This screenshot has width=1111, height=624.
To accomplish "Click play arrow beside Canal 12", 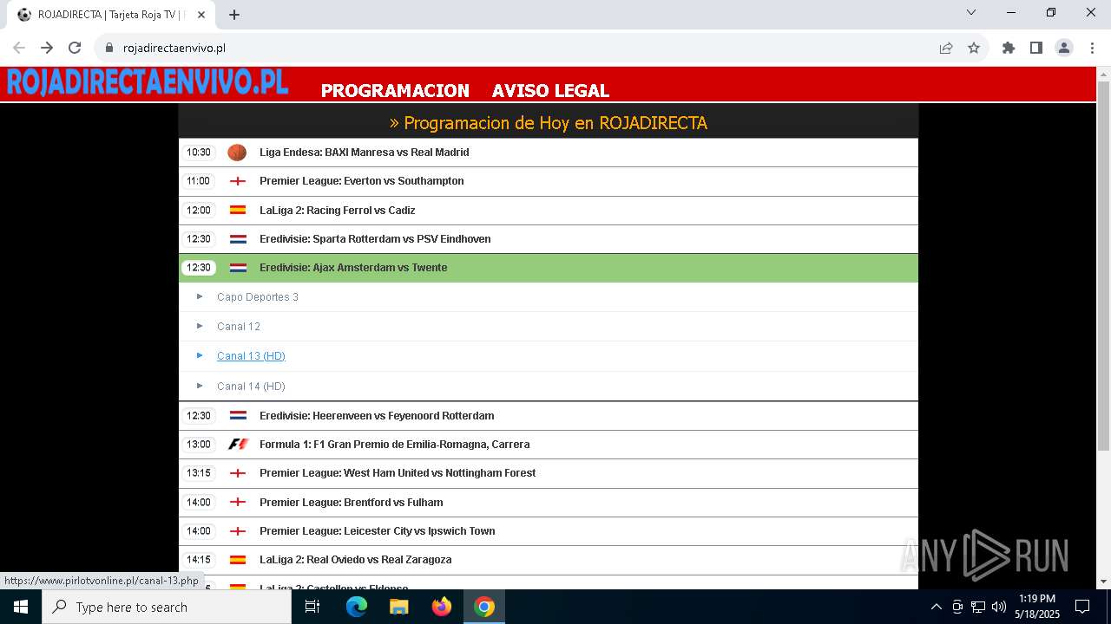I will coord(200,326).
